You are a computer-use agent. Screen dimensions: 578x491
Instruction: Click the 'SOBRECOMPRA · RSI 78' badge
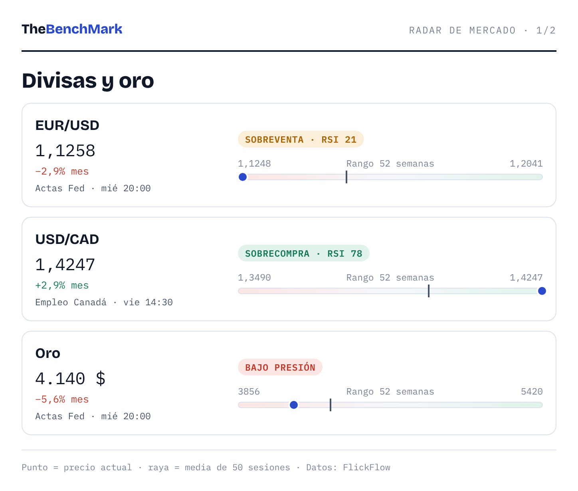(x=304, y=253)
